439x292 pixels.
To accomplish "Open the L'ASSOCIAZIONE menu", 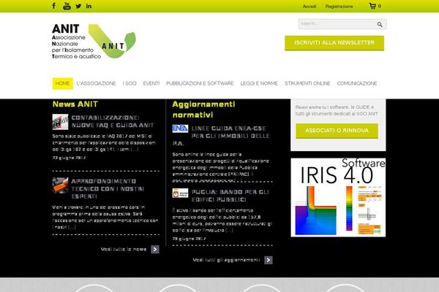I will 96,83.
